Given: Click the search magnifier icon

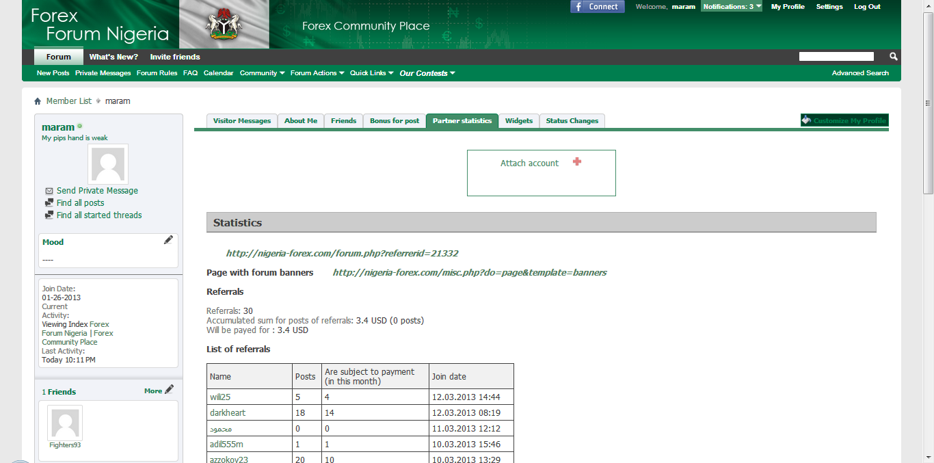Looking at the screenshot, I should pos(893,57).
